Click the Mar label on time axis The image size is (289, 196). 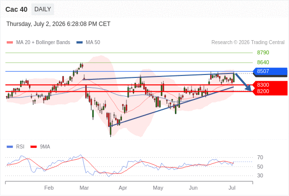[84, 188]
